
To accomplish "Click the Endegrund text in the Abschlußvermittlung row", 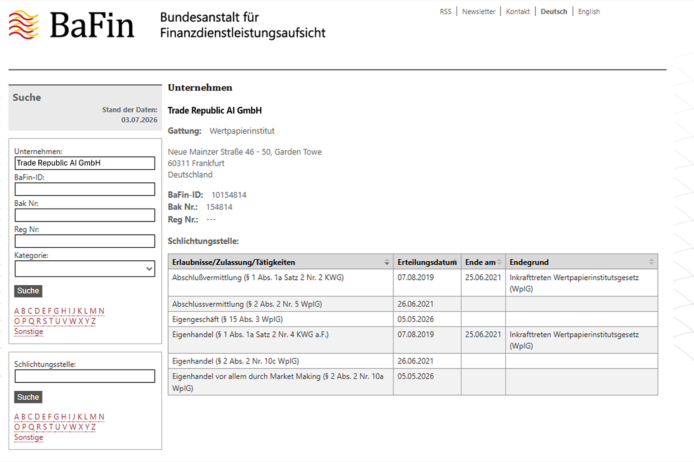I will pos(574,283).
